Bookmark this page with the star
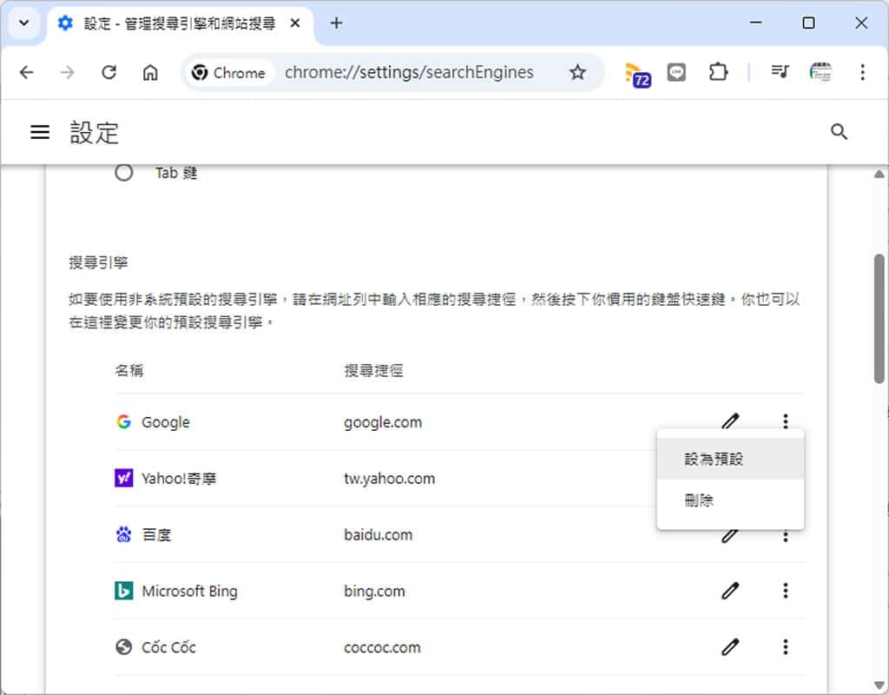This screenshot has width=889, height=695. [x=577, y=73]
